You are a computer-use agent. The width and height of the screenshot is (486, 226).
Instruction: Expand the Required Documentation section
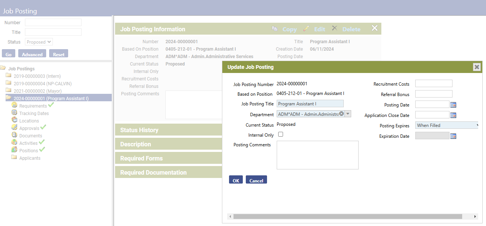(168, 172)
